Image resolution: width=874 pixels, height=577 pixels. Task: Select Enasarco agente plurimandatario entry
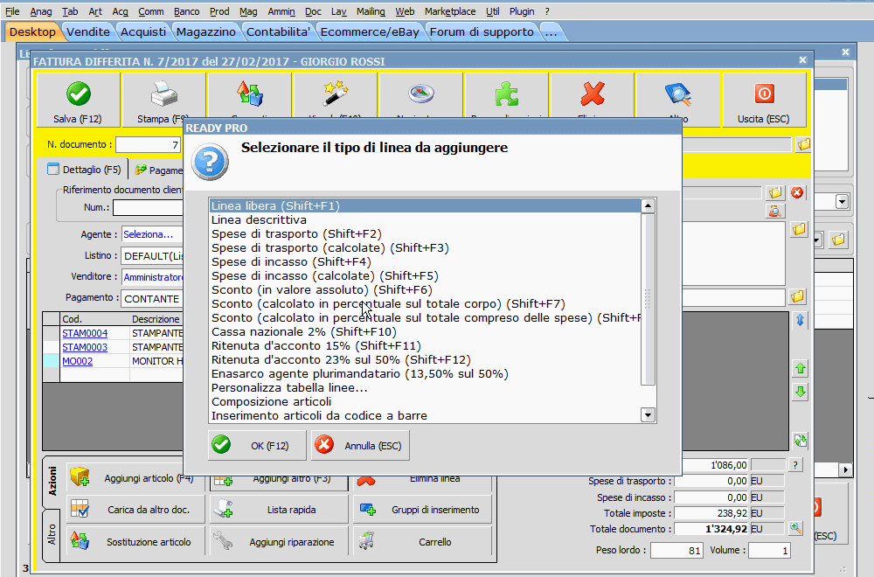(x=425, y=373)
